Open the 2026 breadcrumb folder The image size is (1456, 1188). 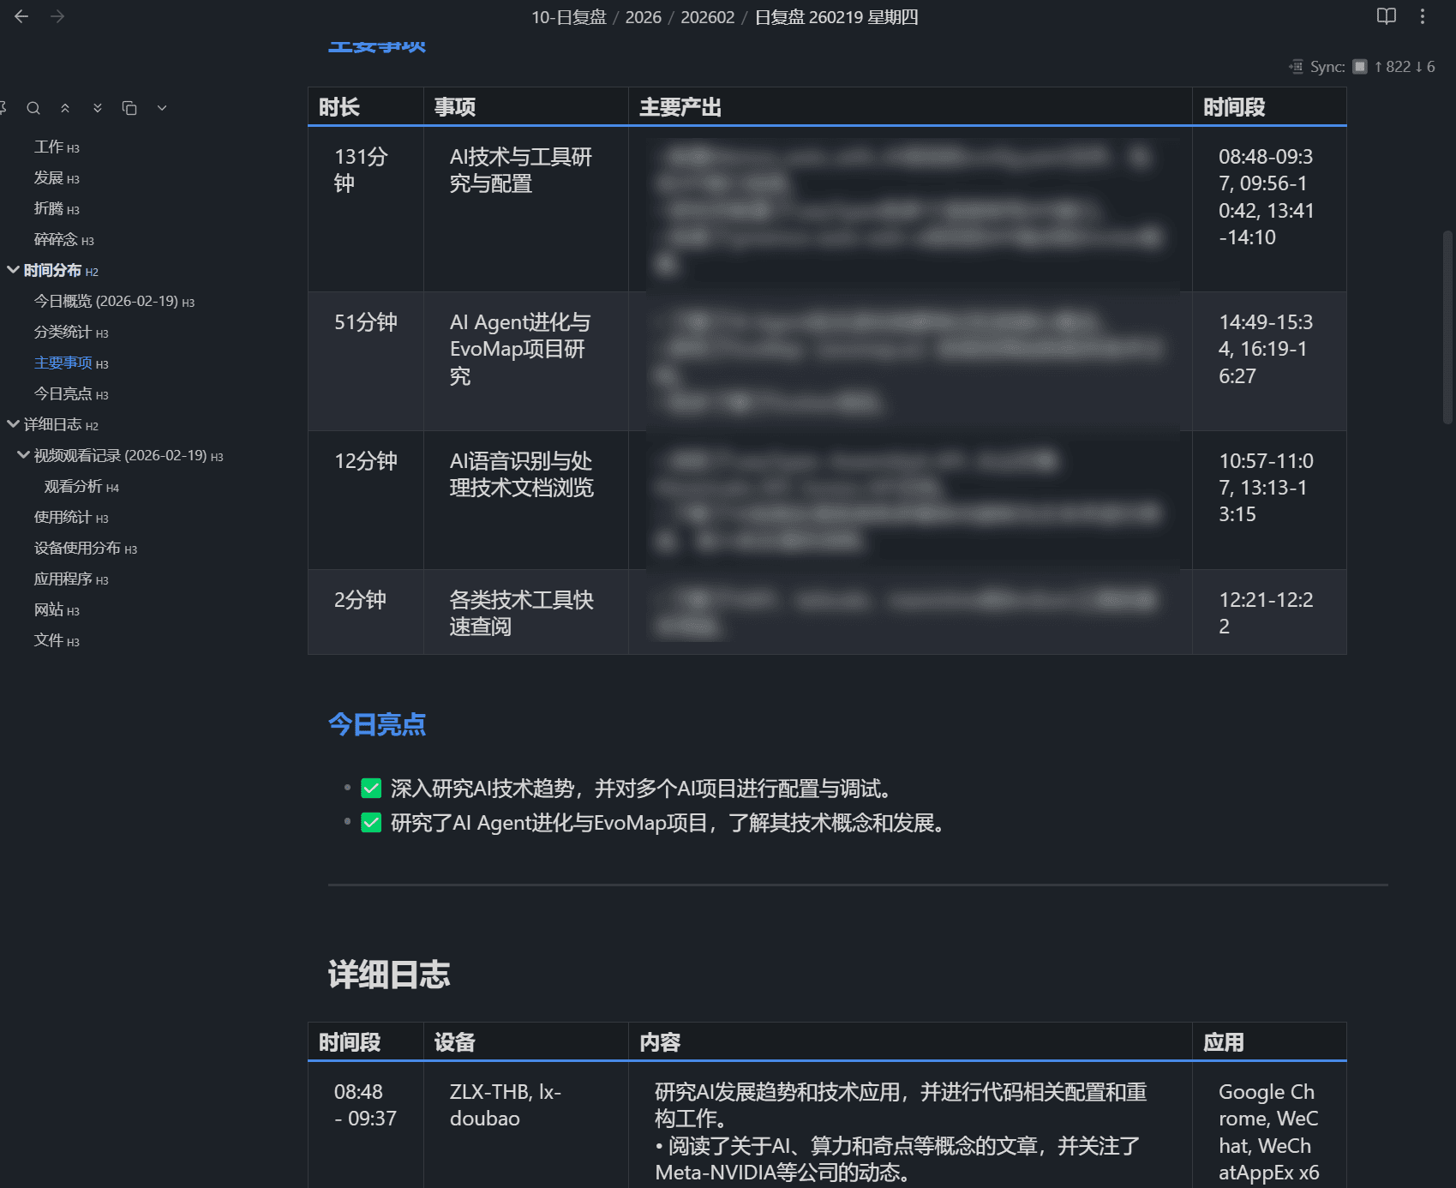pos(642,16)
